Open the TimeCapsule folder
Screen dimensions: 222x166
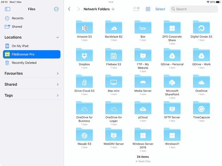coord(201,108)
